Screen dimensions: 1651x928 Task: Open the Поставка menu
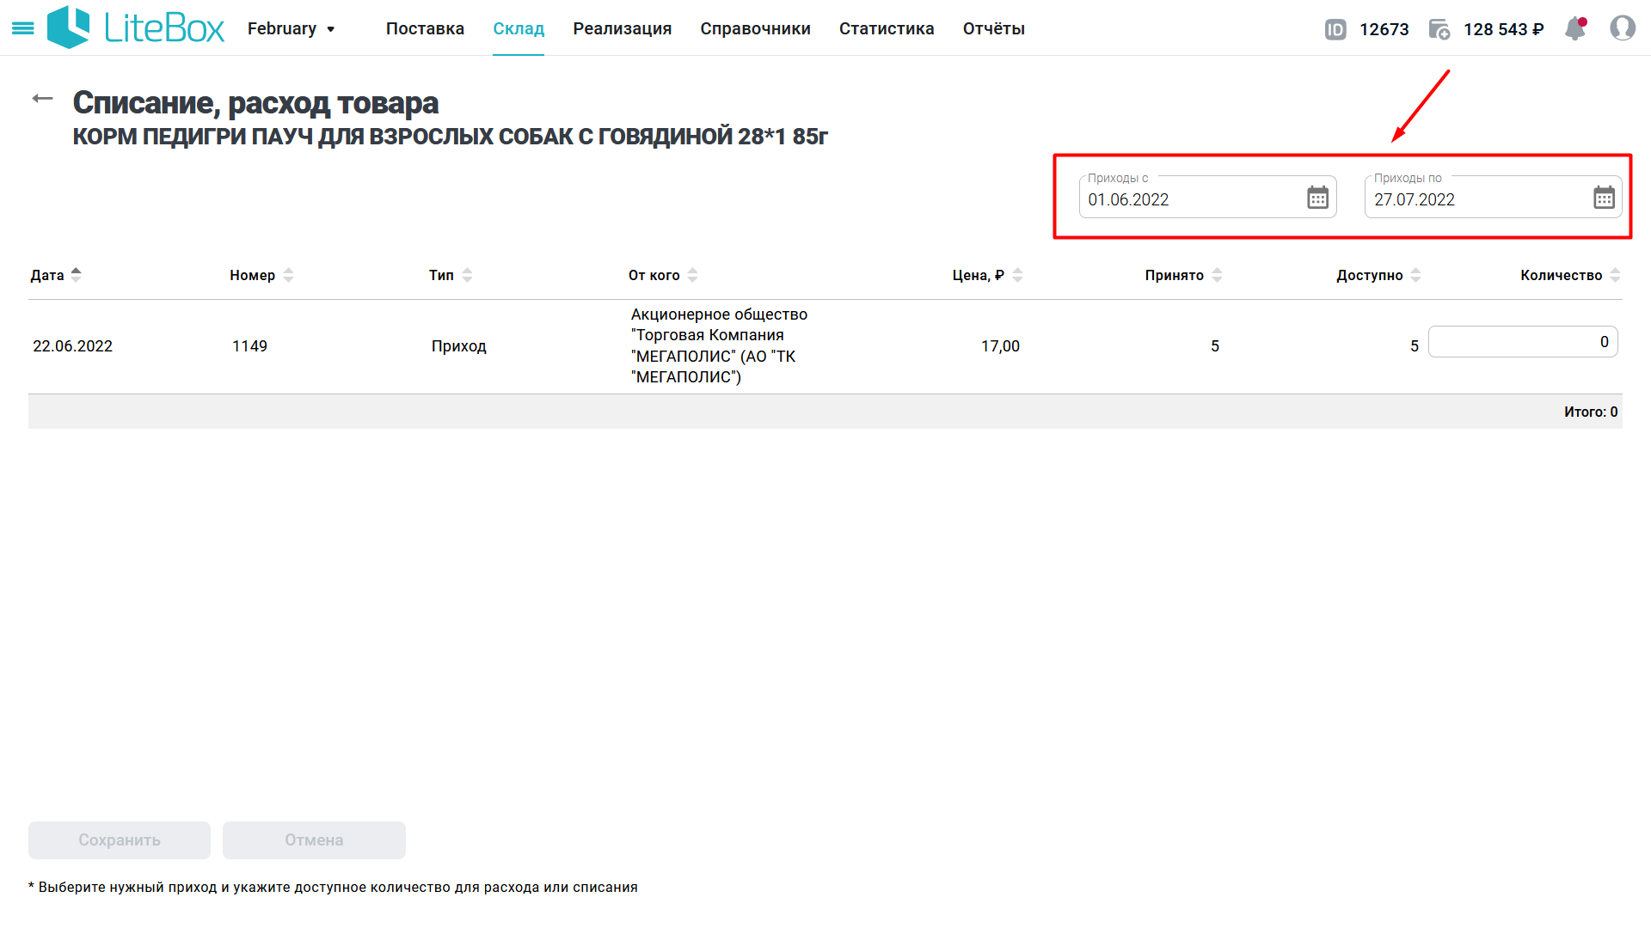coord(425,28)
